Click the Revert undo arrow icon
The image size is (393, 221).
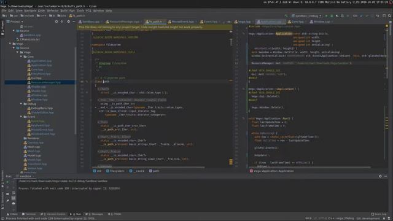coord(378,16)
